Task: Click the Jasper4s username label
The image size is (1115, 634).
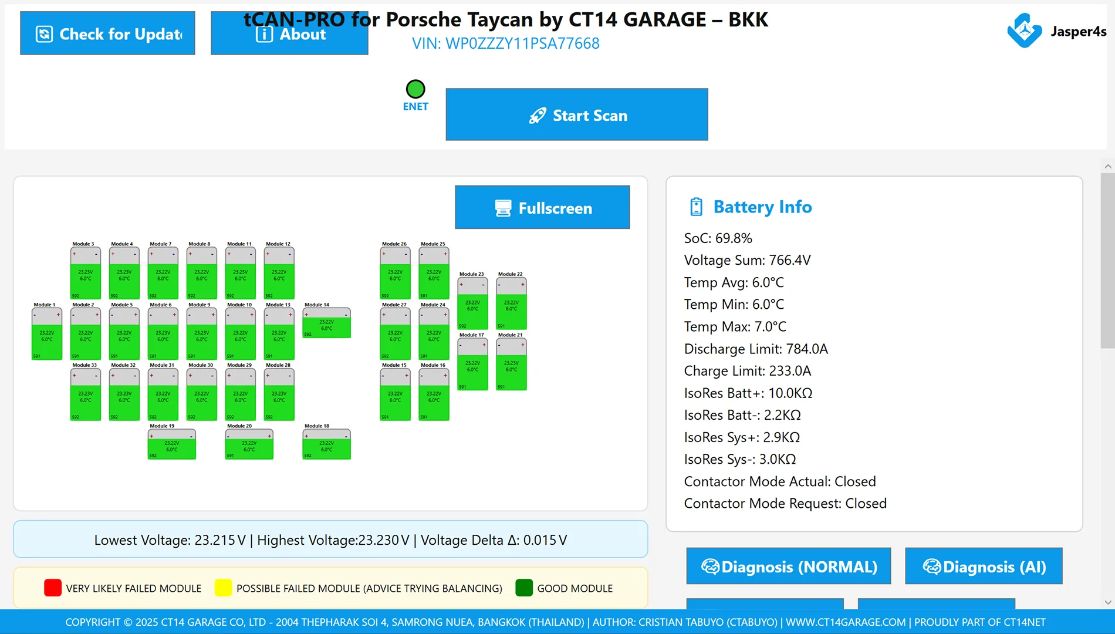Action: tap(1079, 31)
